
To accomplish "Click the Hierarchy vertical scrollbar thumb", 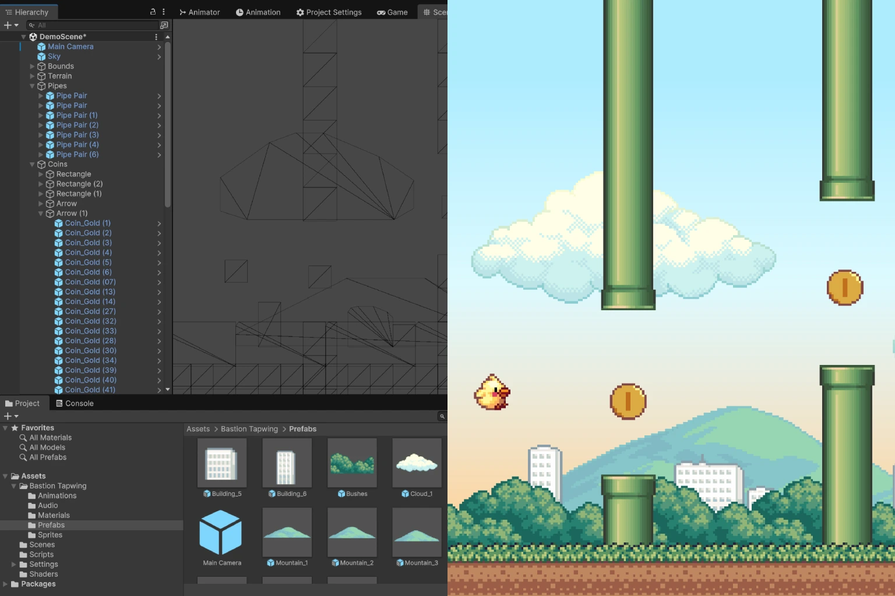I will (x=168, y=125).
